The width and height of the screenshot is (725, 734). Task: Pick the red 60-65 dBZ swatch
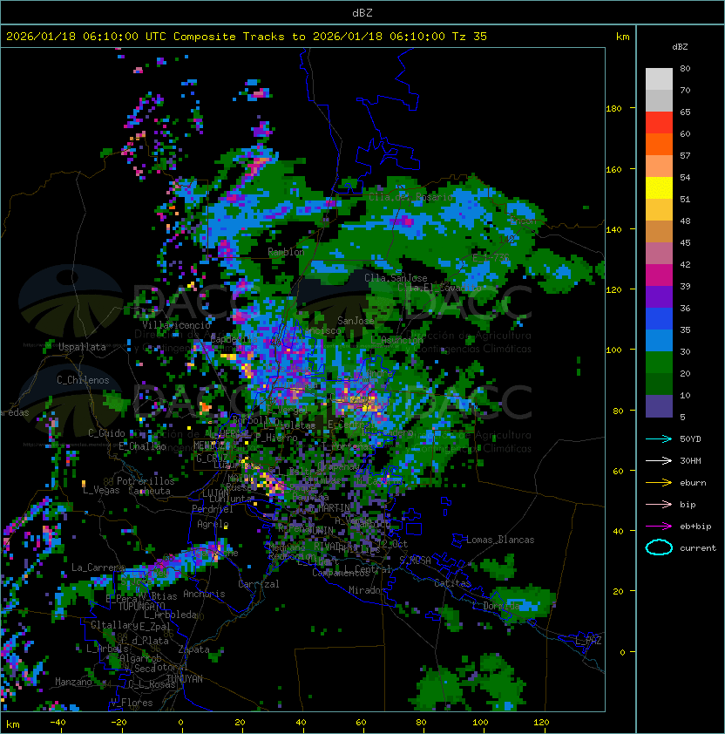click(x=659, y=122)
